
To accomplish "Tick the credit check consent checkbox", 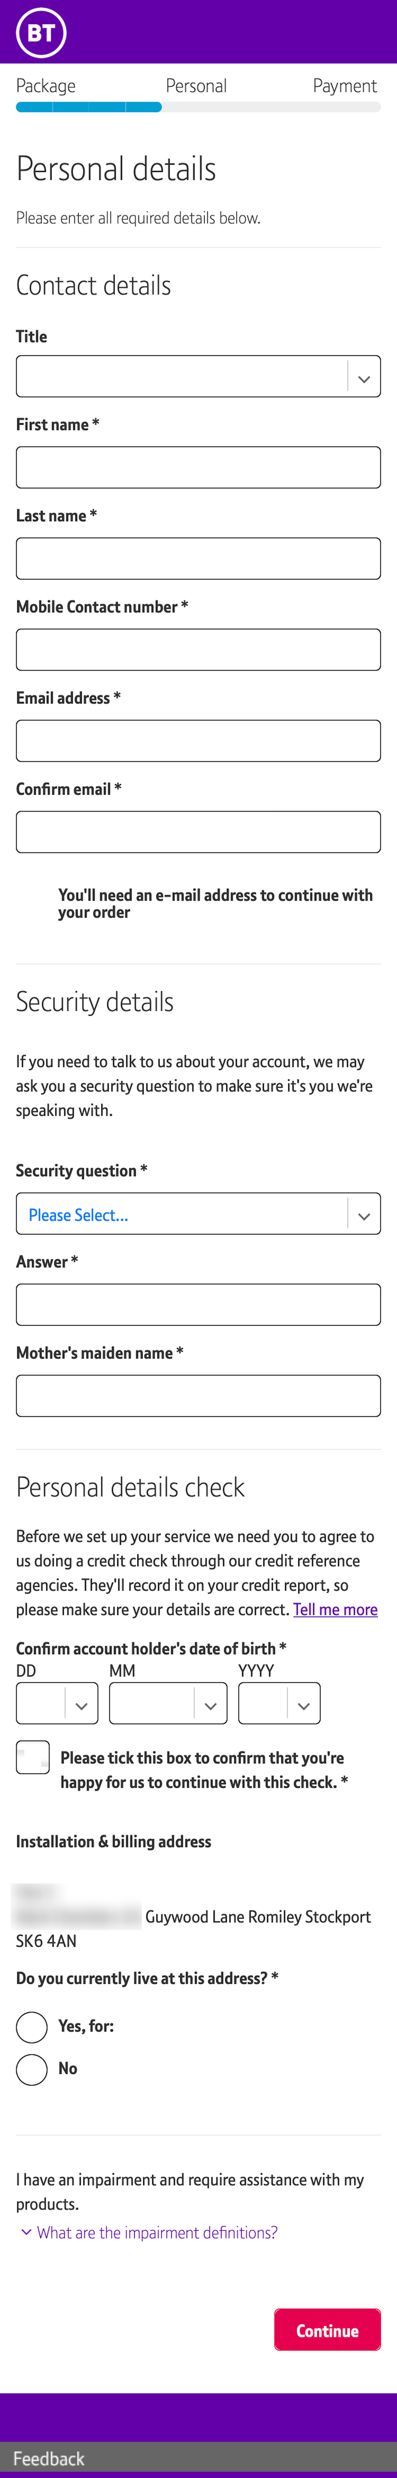I will click(x=33, y=1758).
